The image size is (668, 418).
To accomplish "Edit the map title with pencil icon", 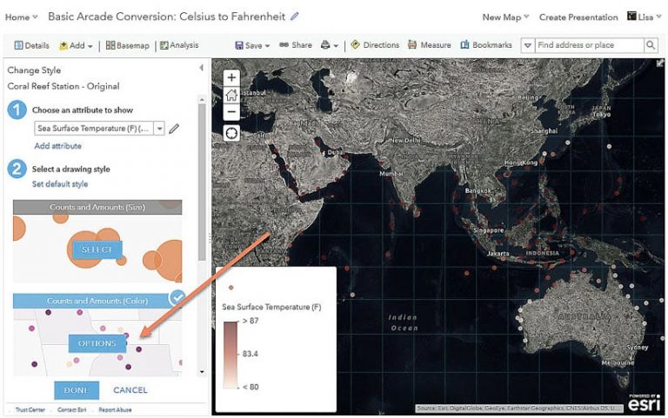I will pos(294,17).
